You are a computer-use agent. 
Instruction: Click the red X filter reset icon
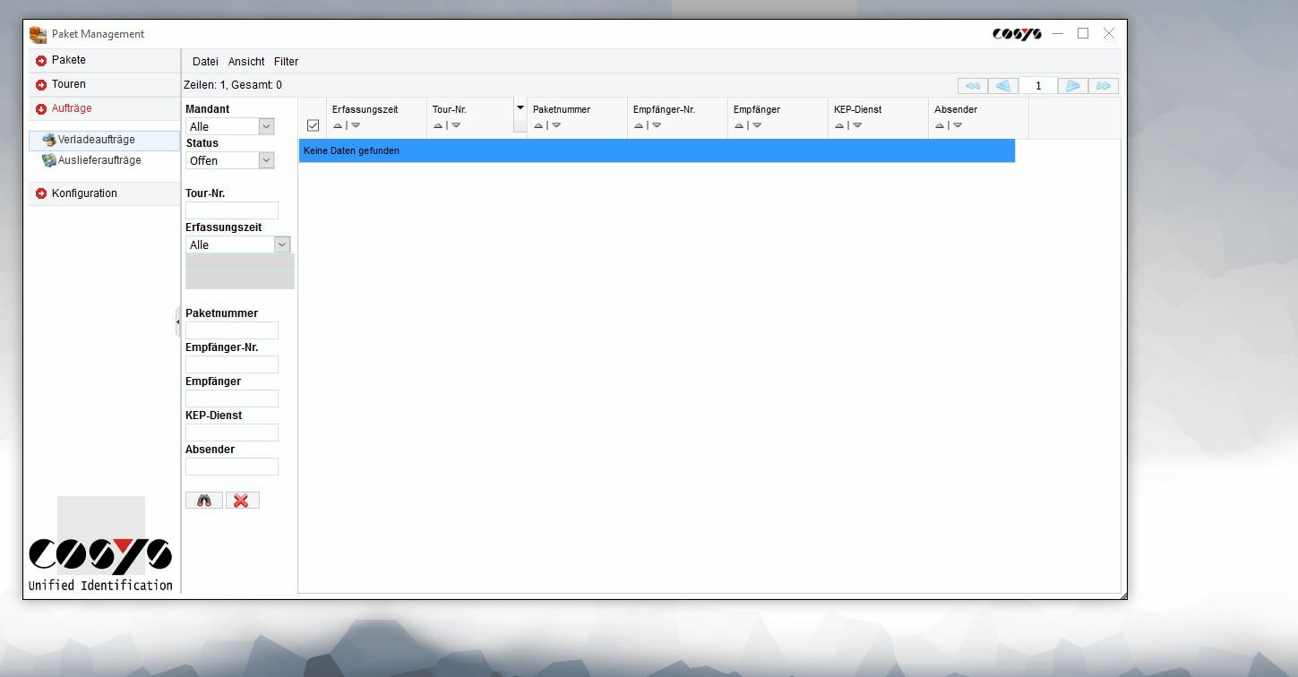pos(242,500)
